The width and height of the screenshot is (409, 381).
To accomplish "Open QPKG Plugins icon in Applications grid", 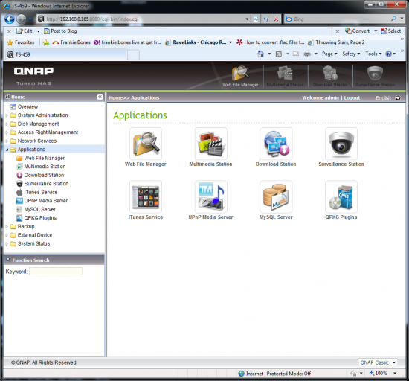I will pos(341,196).
